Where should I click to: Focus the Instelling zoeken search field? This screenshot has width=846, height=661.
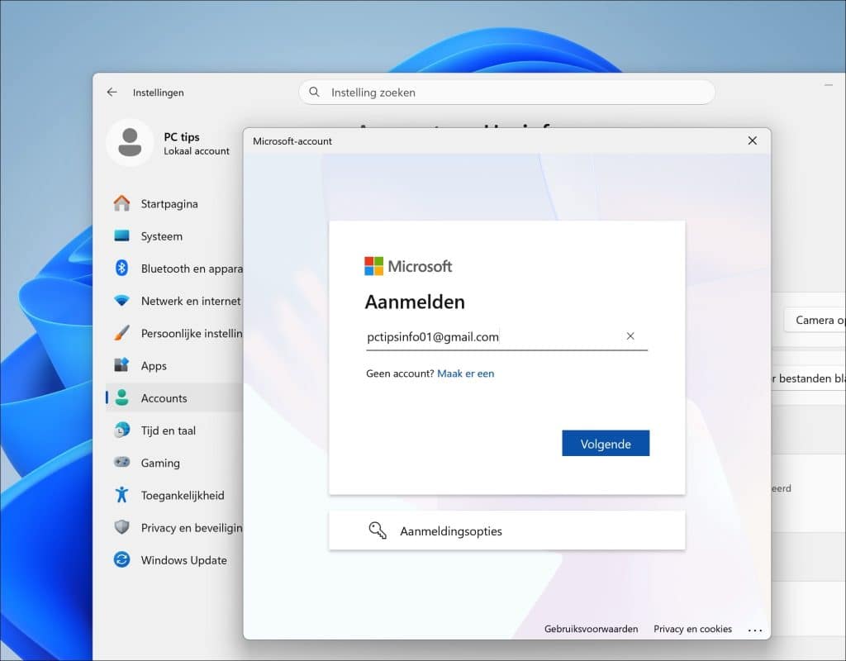(506, 93)
